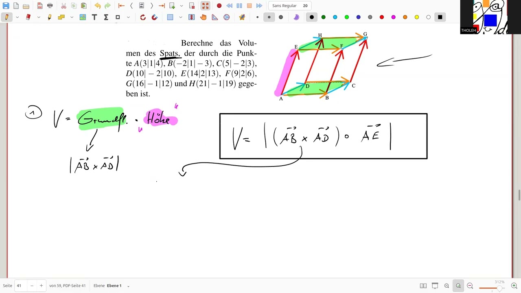Pick the yellow color swatch
This screenshot has width=521, height=293.
pyautogui.click(x=417, y=17)
